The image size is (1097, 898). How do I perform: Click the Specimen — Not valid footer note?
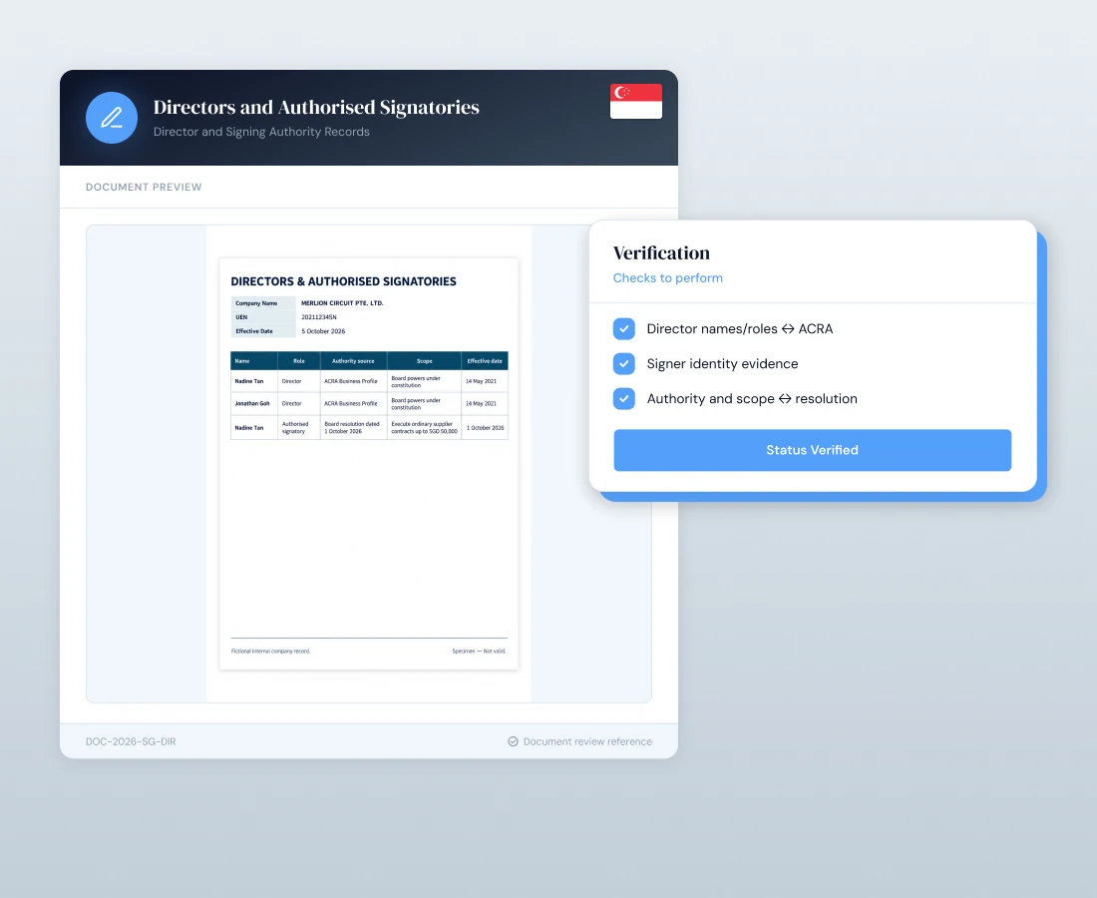pos(479,651)
